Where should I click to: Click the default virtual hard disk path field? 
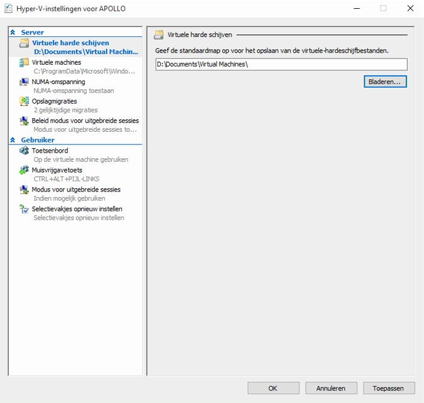click(281, 65)
